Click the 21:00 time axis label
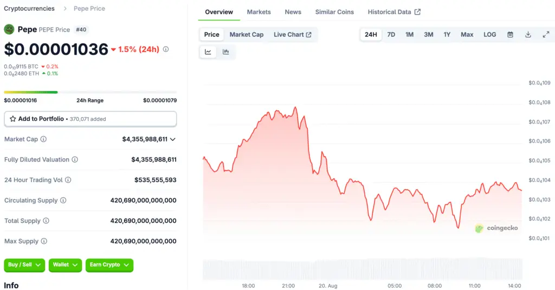The height and width of the screenshot is (290, 555). pos(288,286)
